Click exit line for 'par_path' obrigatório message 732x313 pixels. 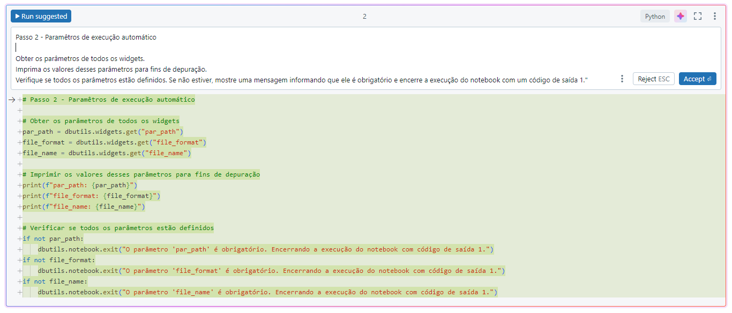pos(266,249)
